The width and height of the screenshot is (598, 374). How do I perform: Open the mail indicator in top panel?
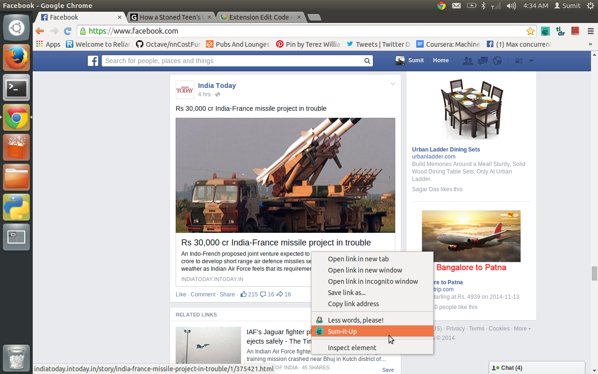pyautogui.click(x=456, y=6)
